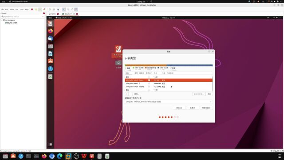
Task: Click the suspend VM toolbar icon
Action: (x=36, y=9)
